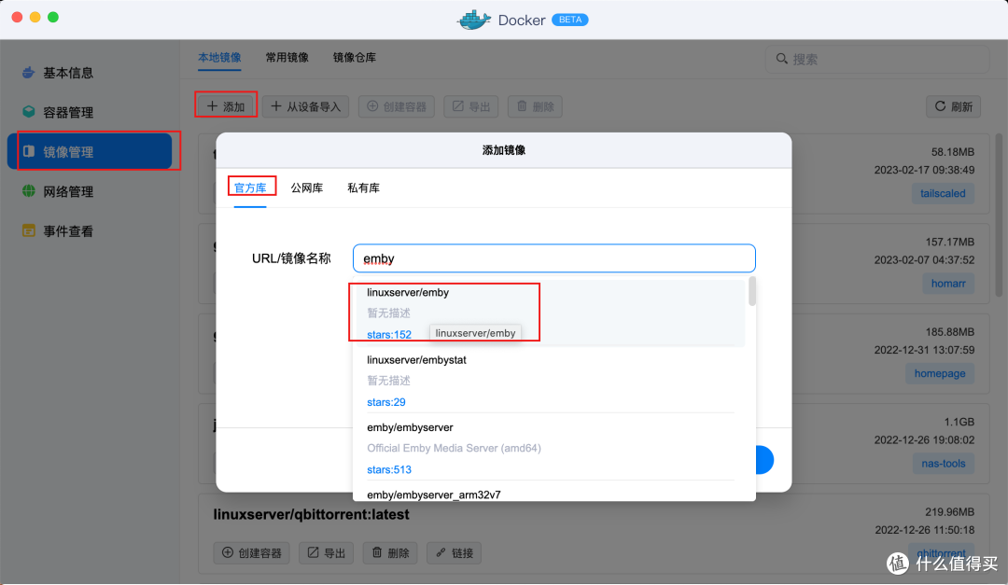Switch to the 公网库 dialog tab
Viewport: 1008px width, 585px height.
tap(307, 188)
